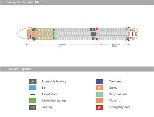Click the Economy Class label under the plane
Image resolution: width=154 pixels, height=117 pixels.
(x=62, y=45)
